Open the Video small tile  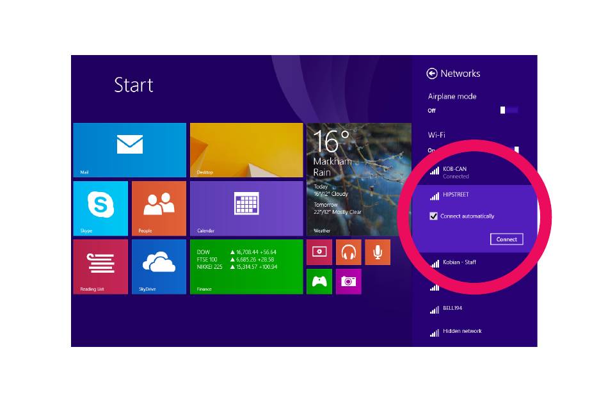[319, 252]
